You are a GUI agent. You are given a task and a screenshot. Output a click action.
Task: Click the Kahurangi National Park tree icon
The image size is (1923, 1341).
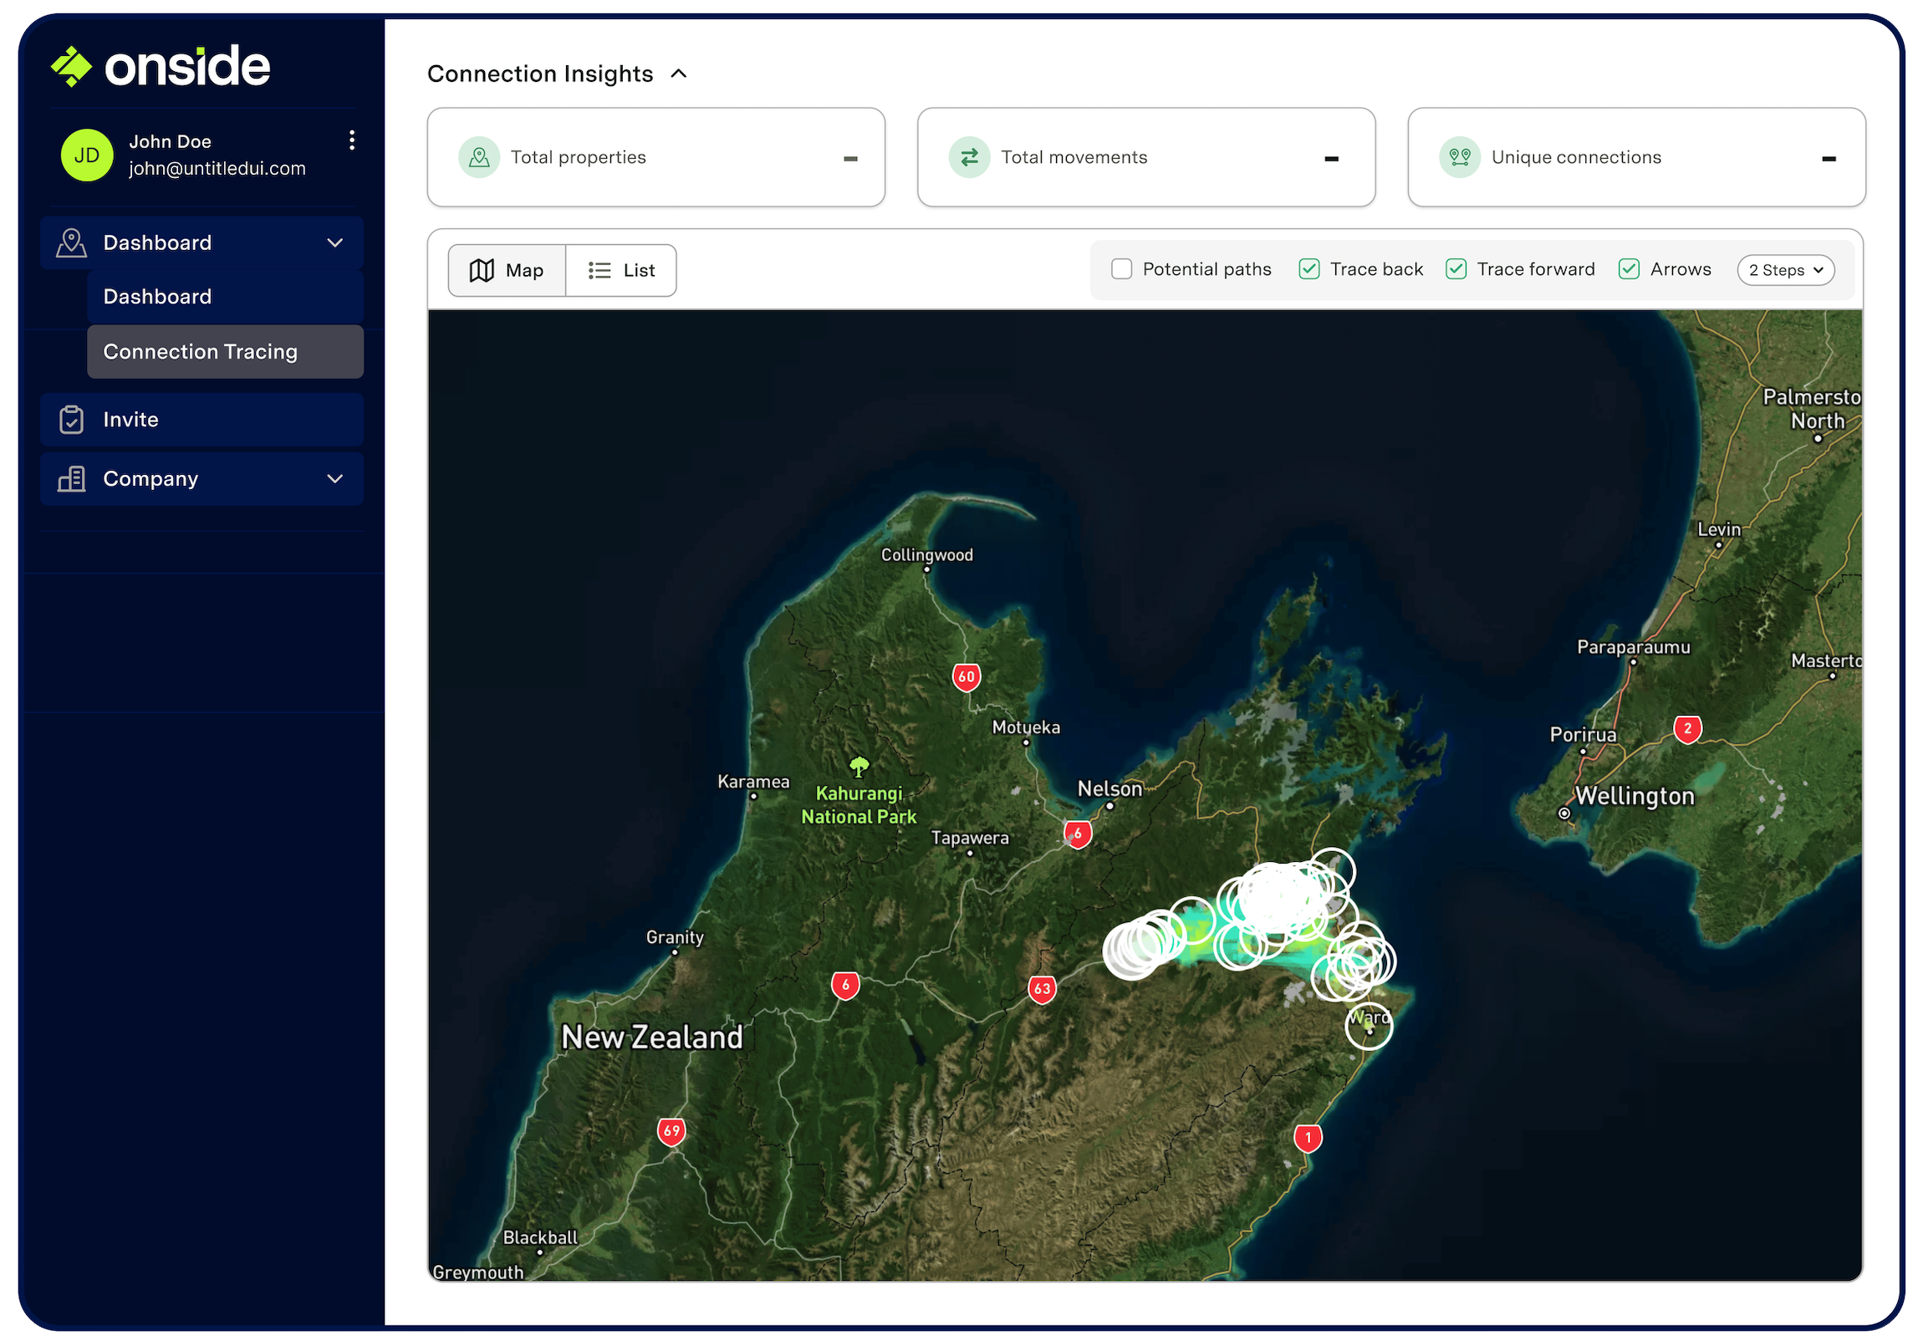859,766
